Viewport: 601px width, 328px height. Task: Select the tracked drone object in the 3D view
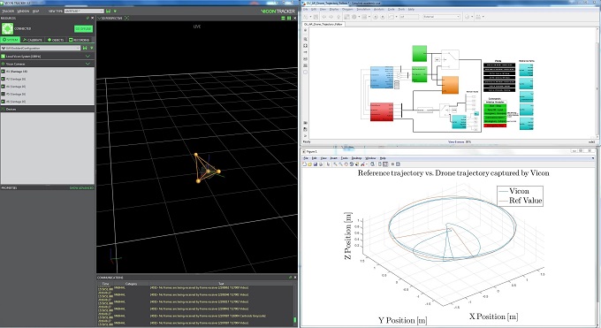pos(207,169)
